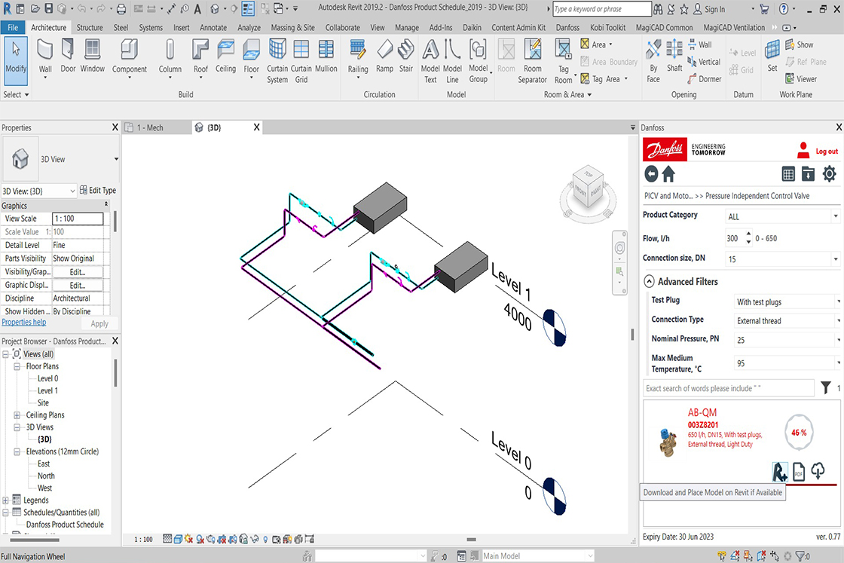Open the AB-QM product PDF

[799, 471]
